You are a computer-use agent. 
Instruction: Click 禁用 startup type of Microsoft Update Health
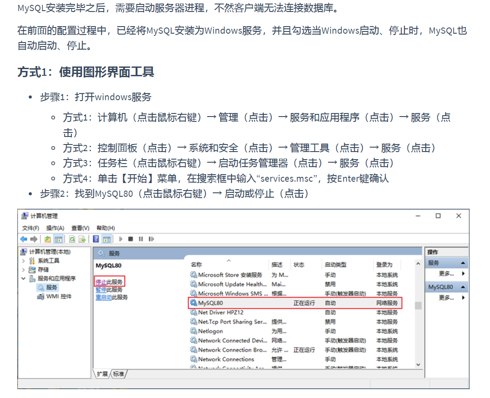tap(330, 284)
